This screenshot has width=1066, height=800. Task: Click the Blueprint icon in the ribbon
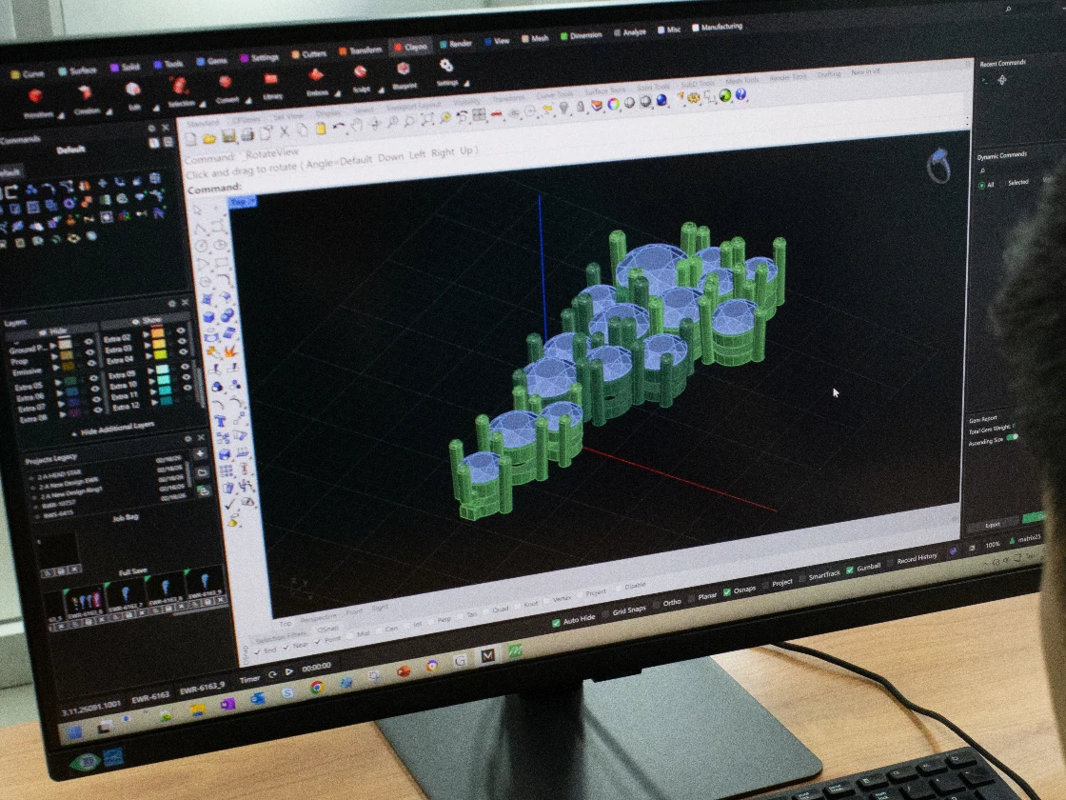pos(404,70)
